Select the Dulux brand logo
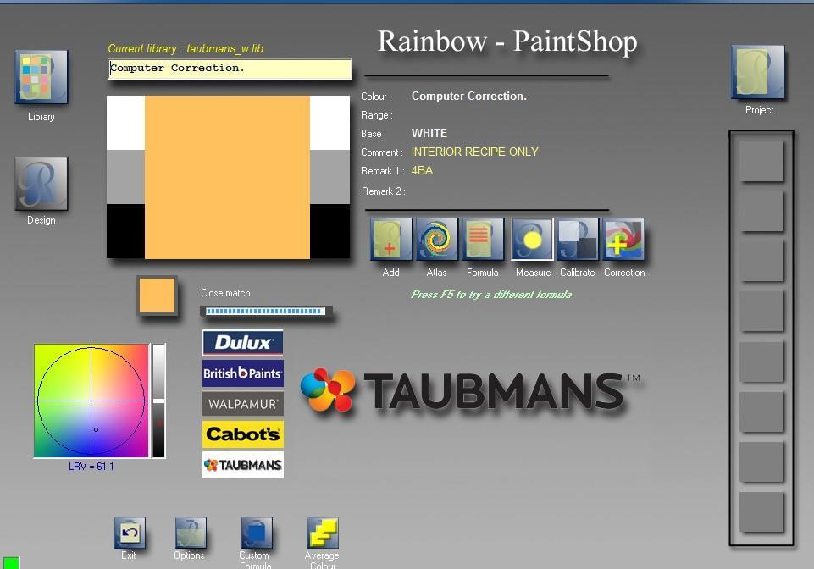Screen dimensions: 814x569 [x=243, y=343]
